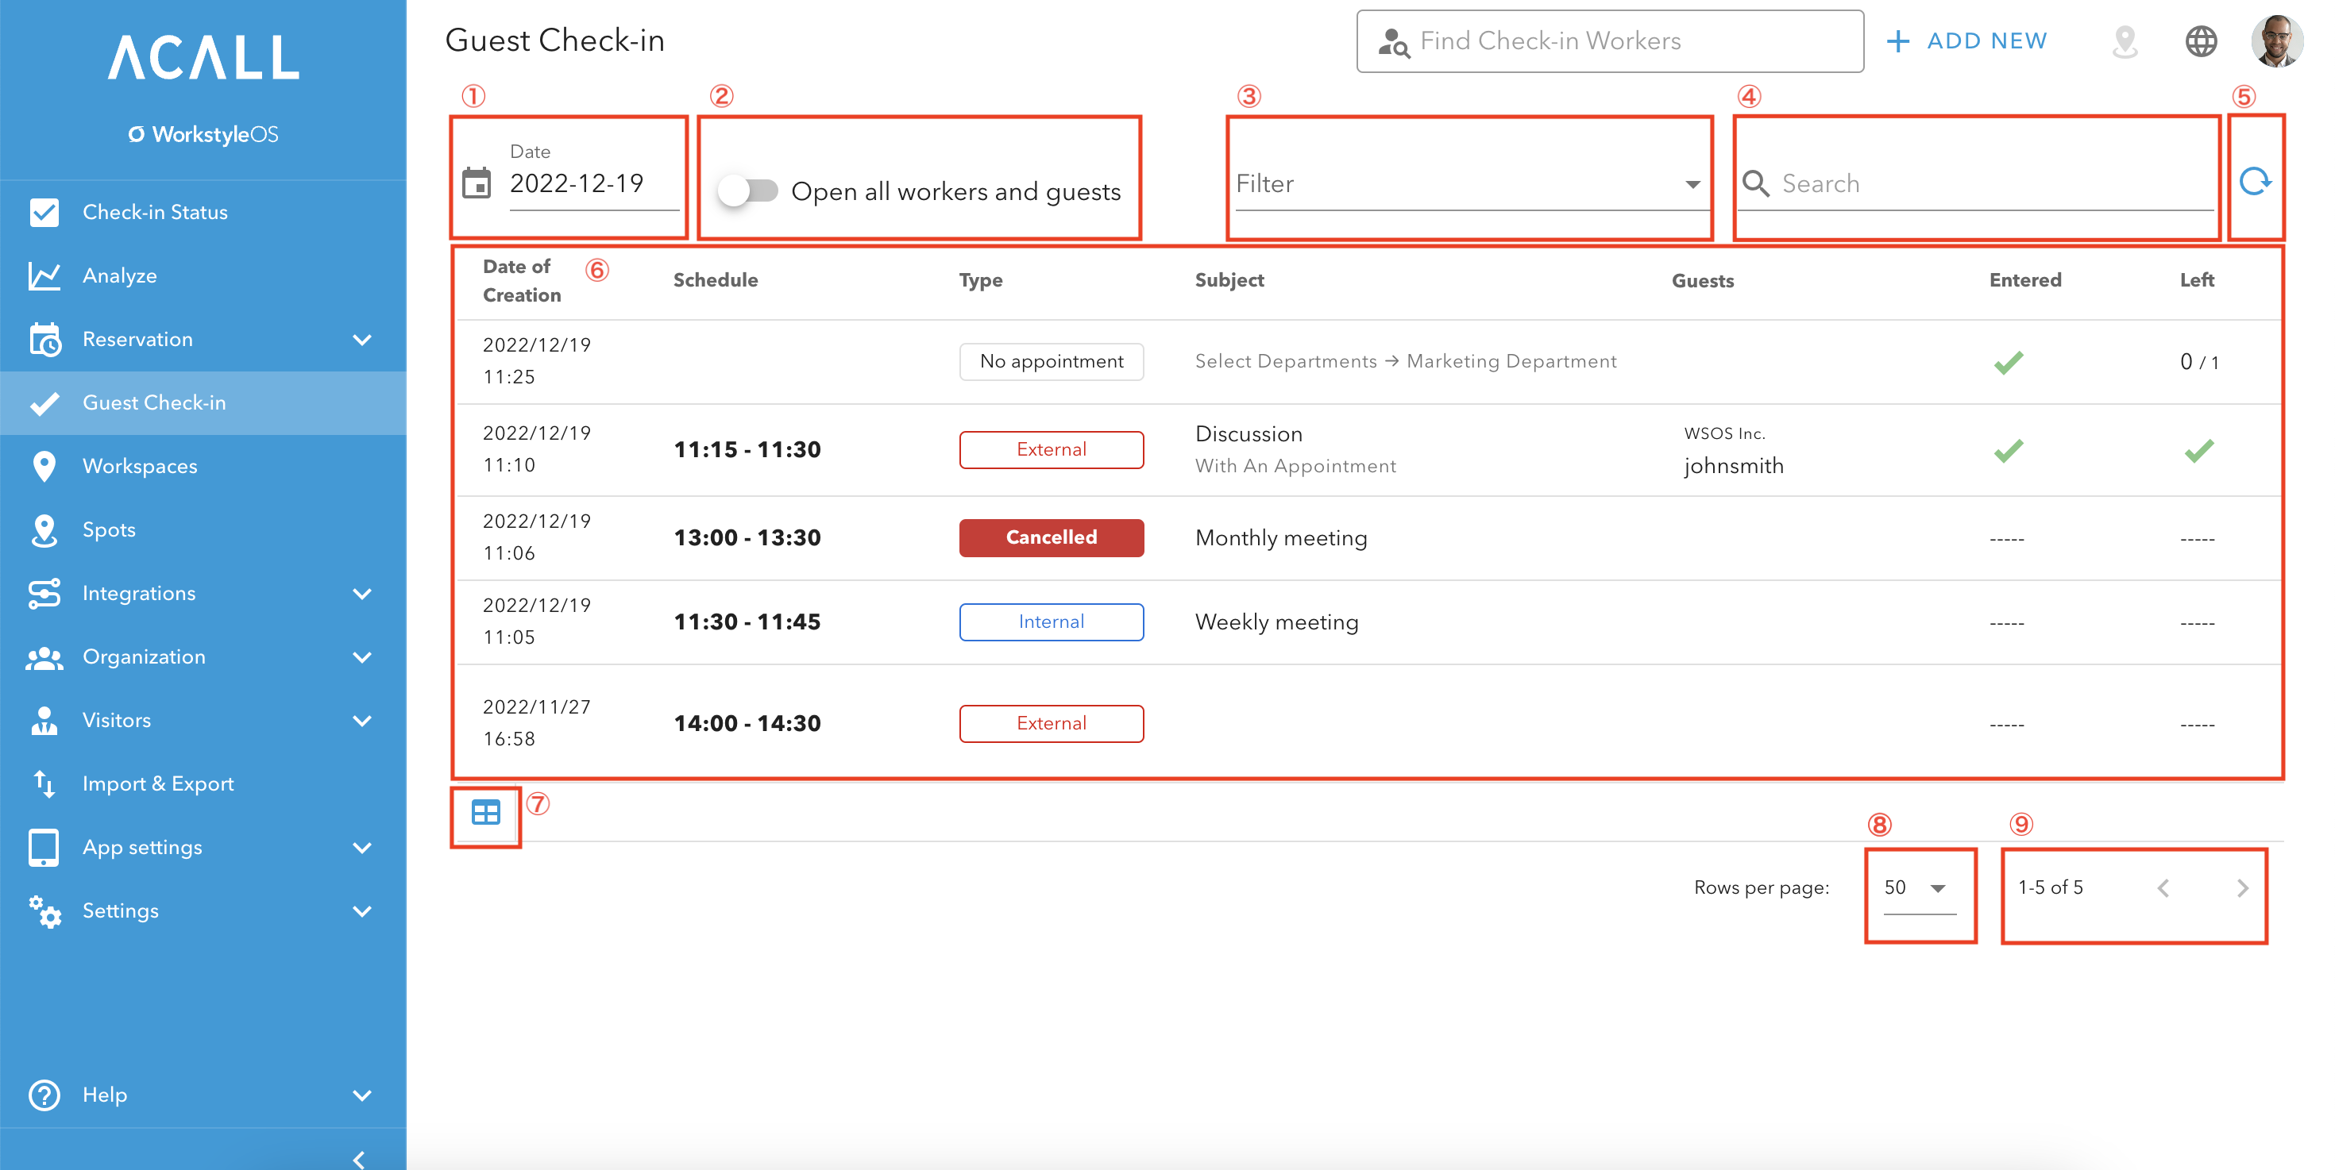Expand the Reservation menu chevron
Image resolution: width=2335 pixels, height=1170 pixels.
click(361, 340)
